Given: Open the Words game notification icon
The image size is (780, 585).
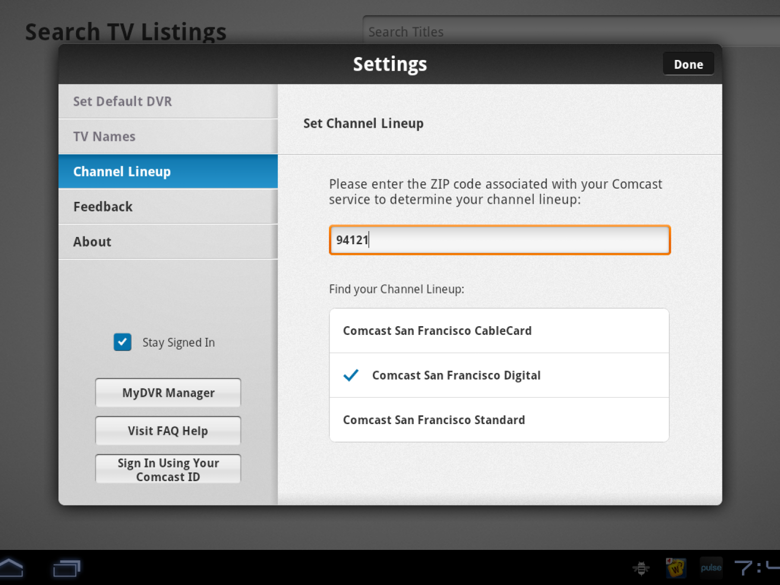Looking at the screenshot, I should 676,568.
